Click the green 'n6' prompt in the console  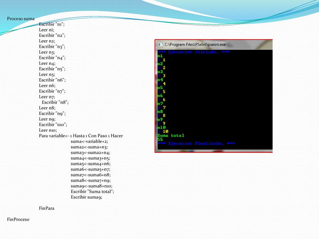(x=160, y=96)
